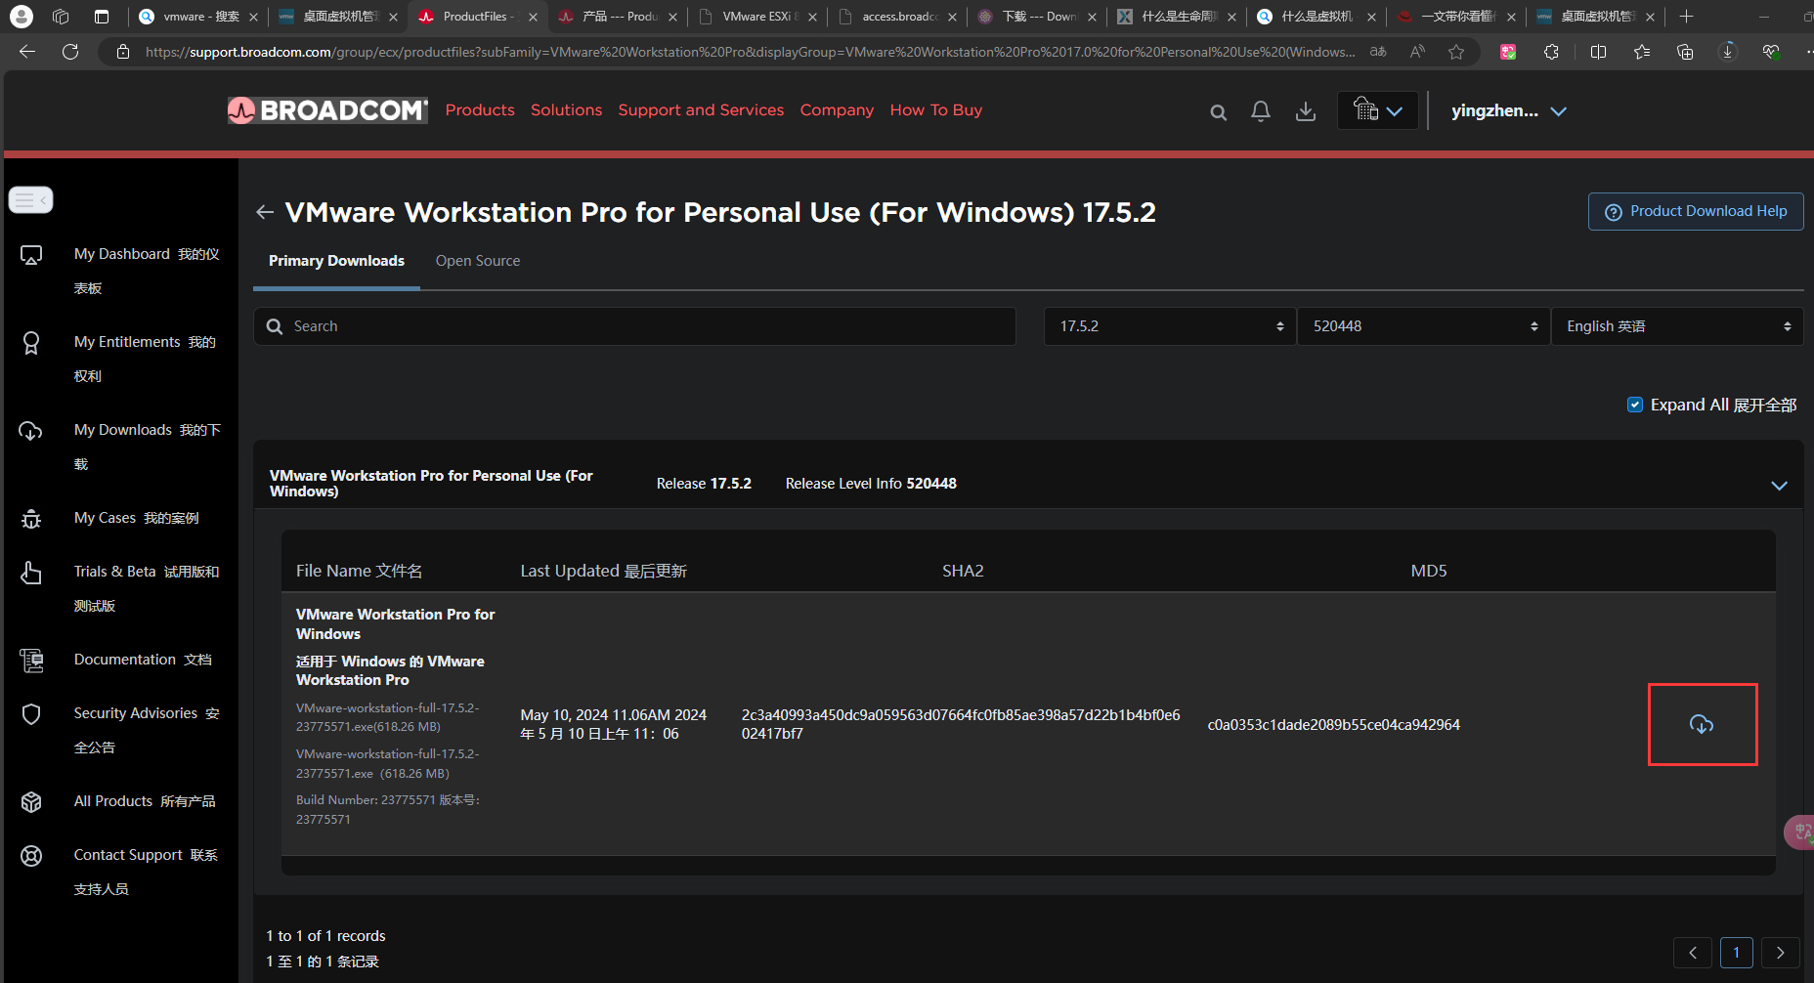Open the Solutions menu

[567, 110]
